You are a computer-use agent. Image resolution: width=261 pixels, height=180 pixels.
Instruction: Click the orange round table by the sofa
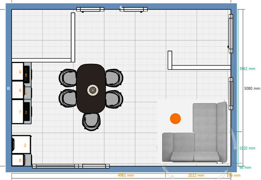[x=175, y=119]
